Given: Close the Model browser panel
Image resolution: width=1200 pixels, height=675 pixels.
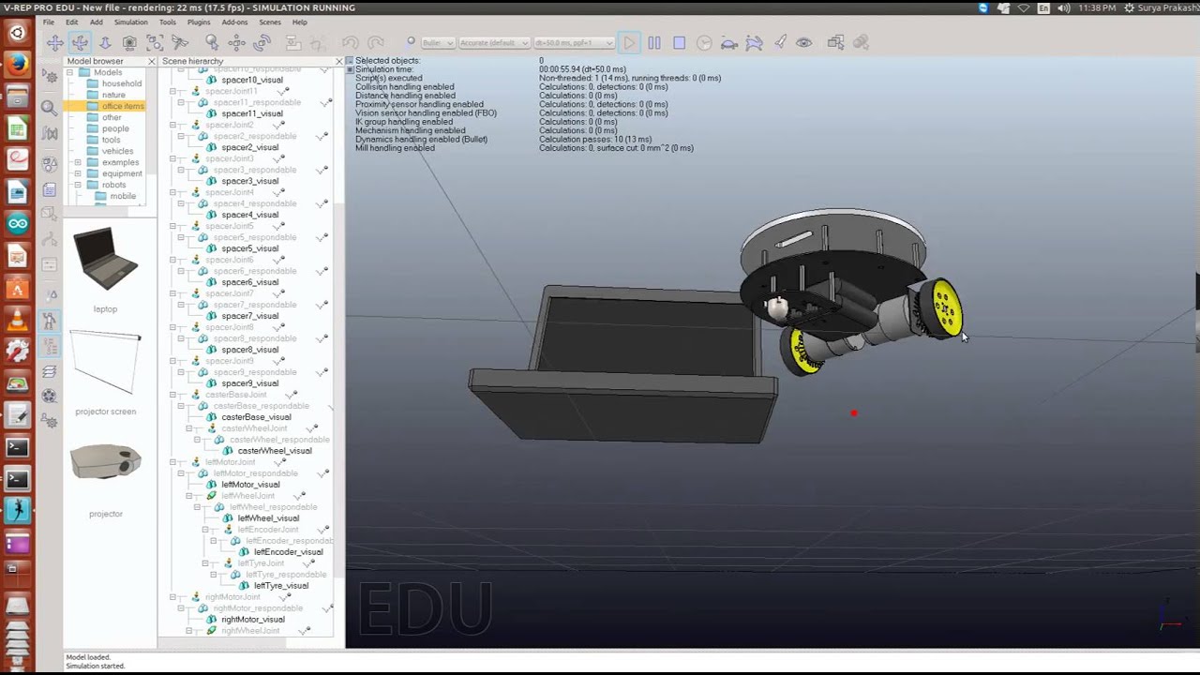Looking at the screenshot, I should point(151,61).
